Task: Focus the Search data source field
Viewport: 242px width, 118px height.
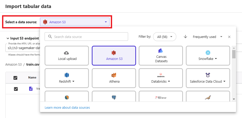Action: [x=86, y=36]
